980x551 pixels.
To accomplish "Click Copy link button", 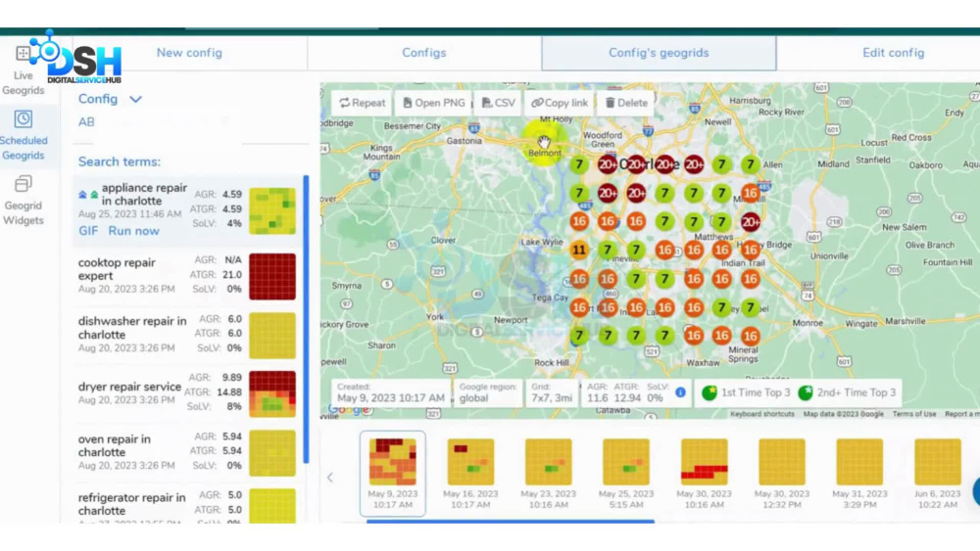I will (560, 103).
